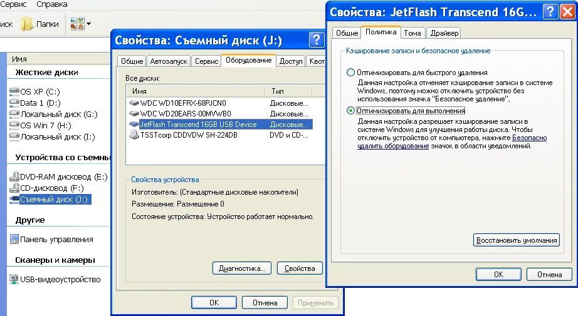Select Съемный диск (J:) removable drive icon
This screenshot has height=316, width=578.
pos(14,199)
